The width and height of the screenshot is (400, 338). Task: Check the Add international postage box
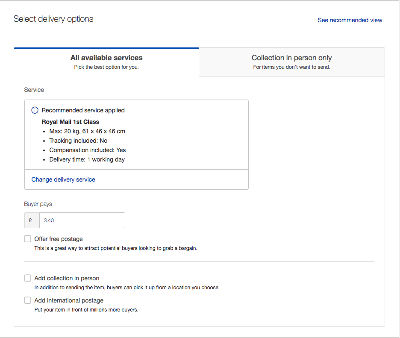(x=27, y=300)
